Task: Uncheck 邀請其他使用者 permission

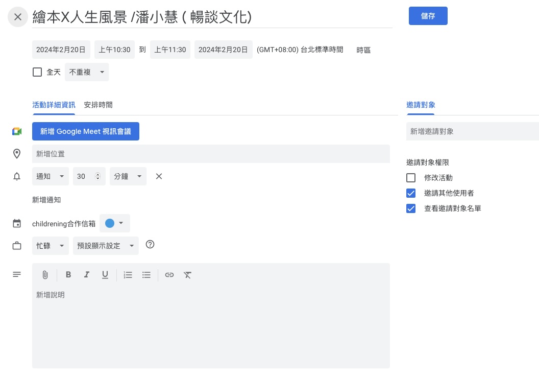Action: pyautogui.click(x=411, y=193)
